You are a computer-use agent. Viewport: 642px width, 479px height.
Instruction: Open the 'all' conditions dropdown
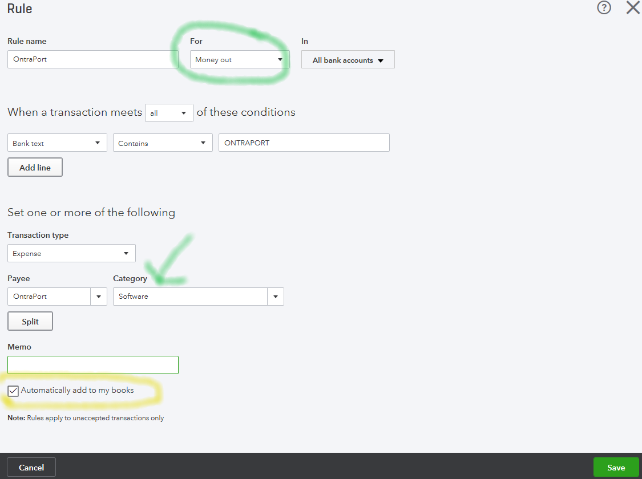[x=169, y=113]
